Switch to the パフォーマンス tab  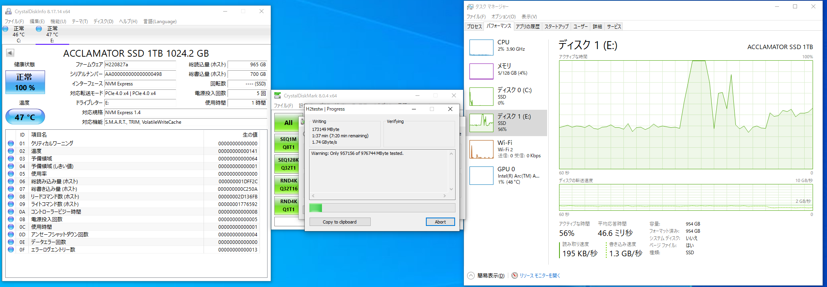pyautogui.click(x=499, y=26)
